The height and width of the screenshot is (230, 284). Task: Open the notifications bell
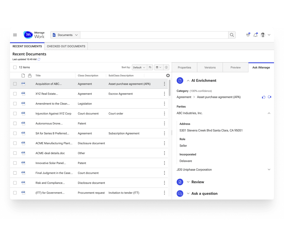pos(255,35)
